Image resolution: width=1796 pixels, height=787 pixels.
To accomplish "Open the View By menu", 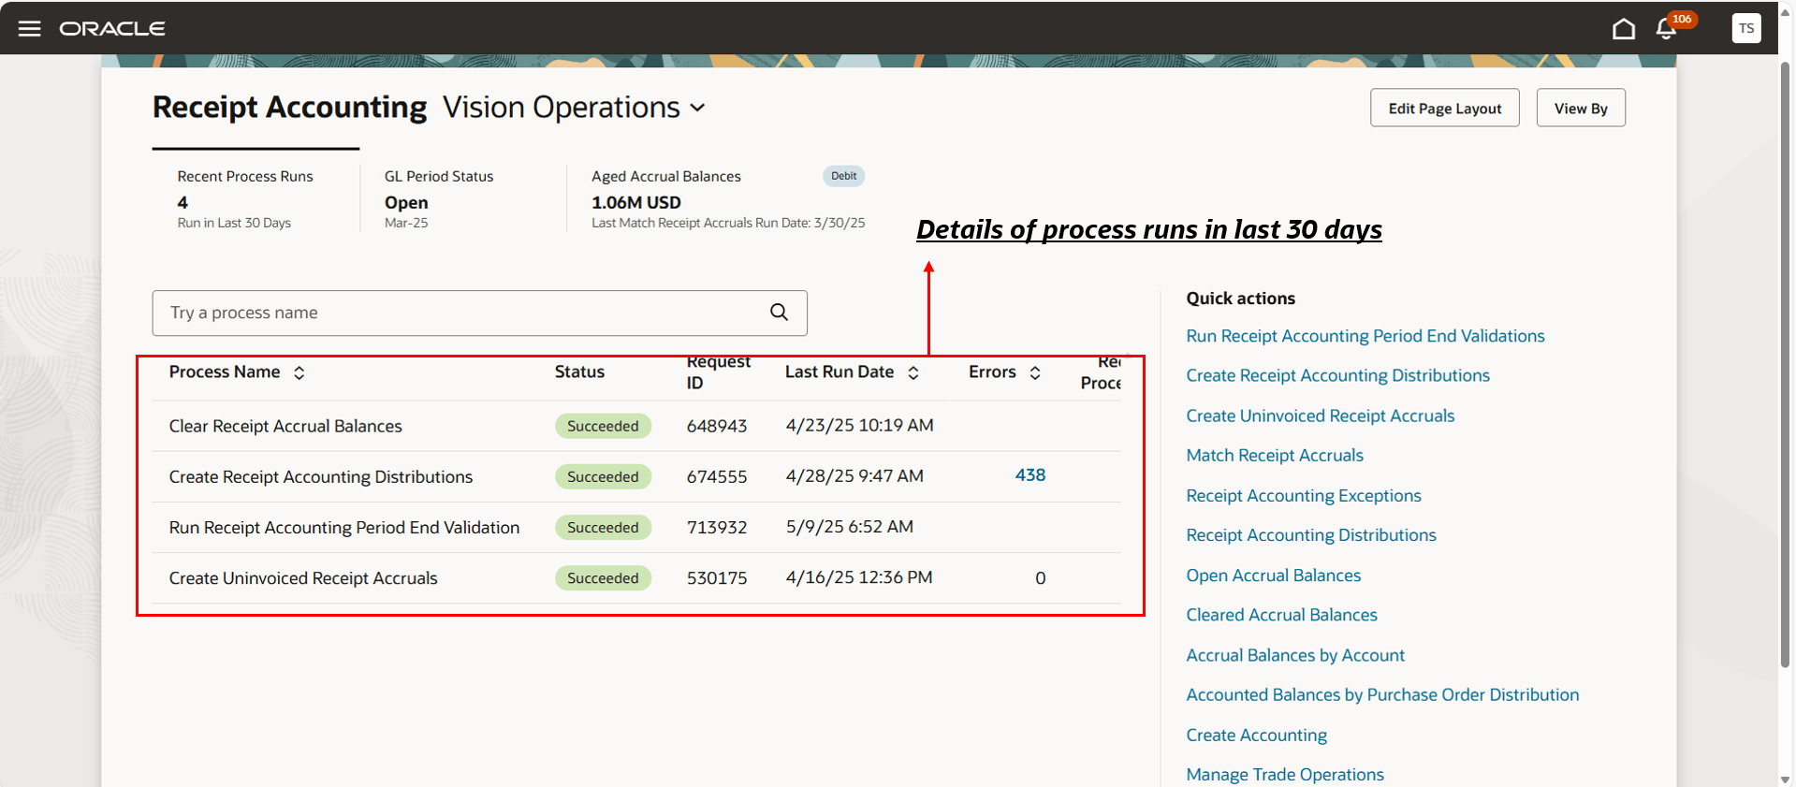I will (1581, 108).
